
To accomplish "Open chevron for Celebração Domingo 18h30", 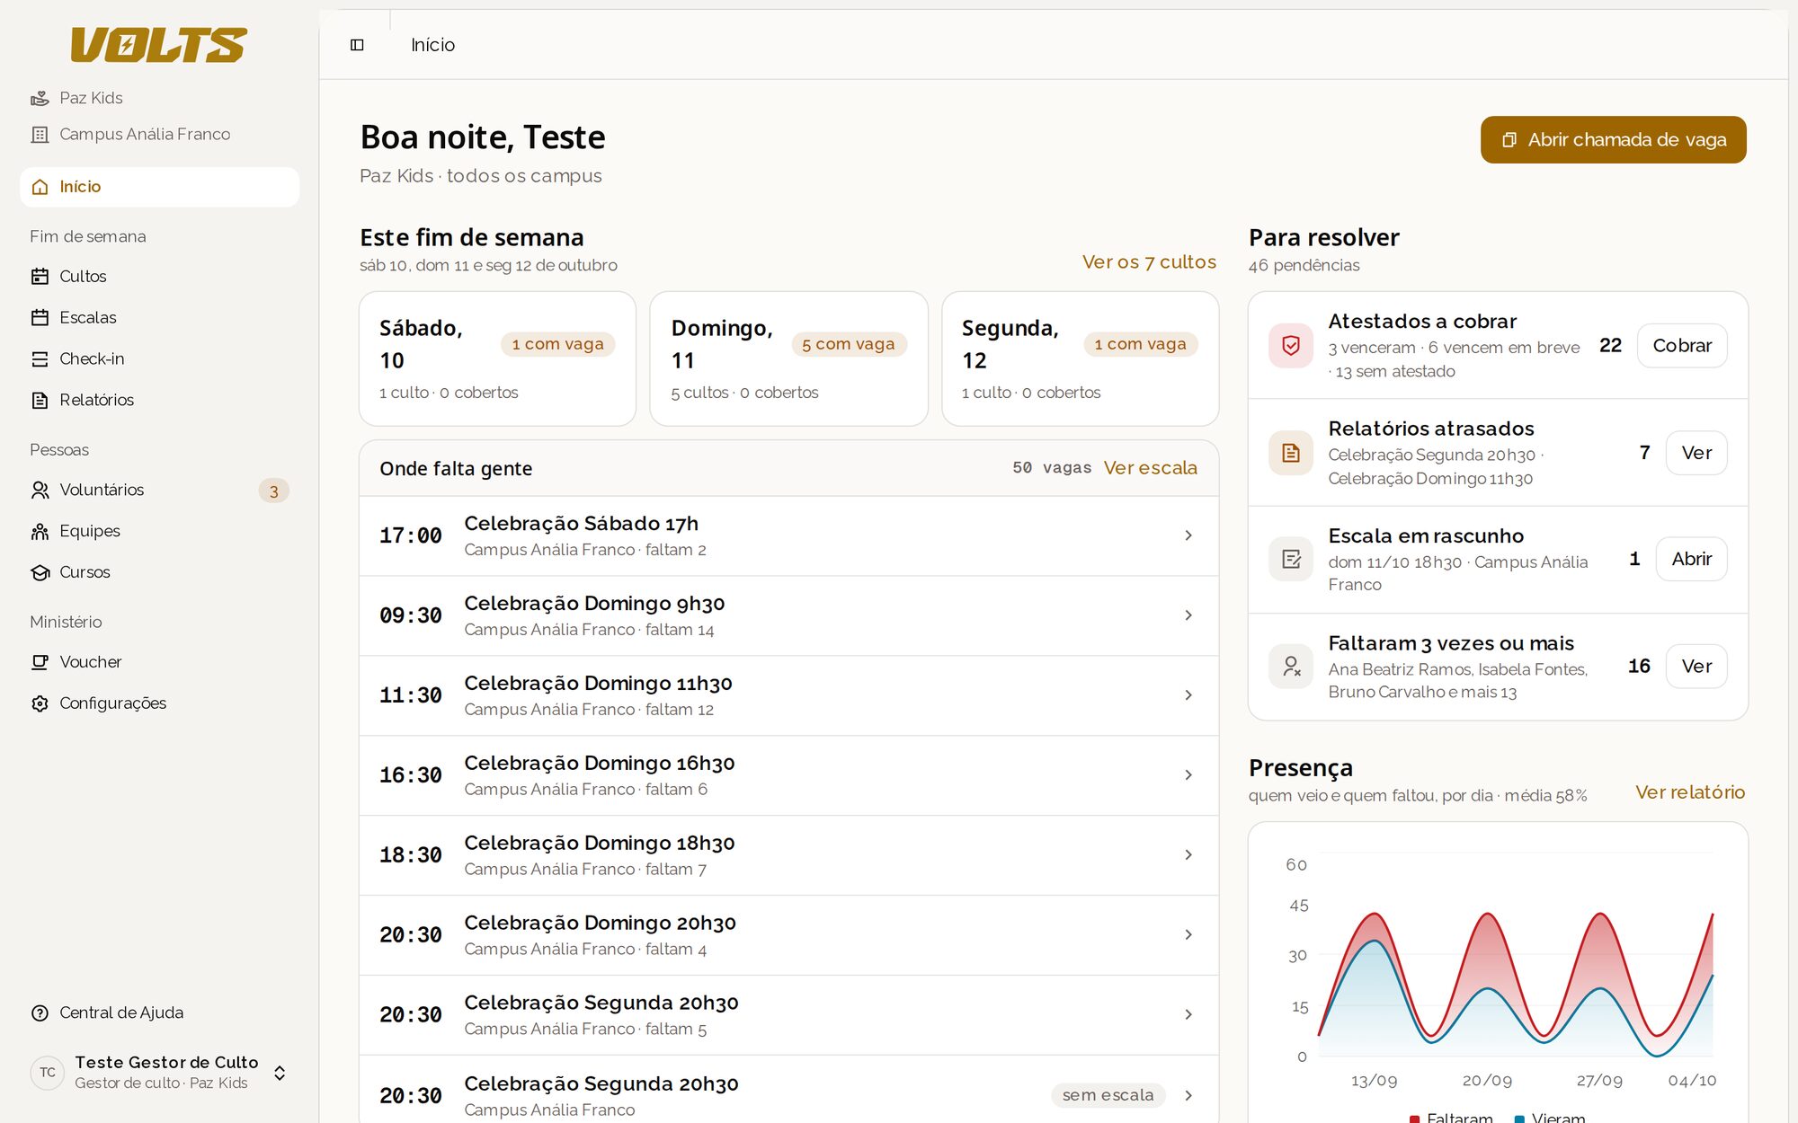I will (1188, 855).
